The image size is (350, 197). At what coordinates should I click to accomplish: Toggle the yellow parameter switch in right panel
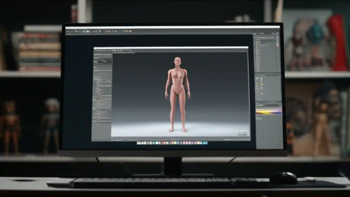(x=256, y=83)
